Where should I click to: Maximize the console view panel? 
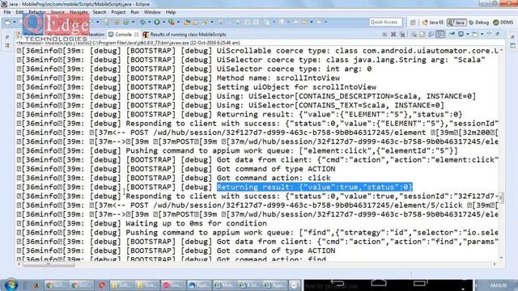(x=498, y=34)
